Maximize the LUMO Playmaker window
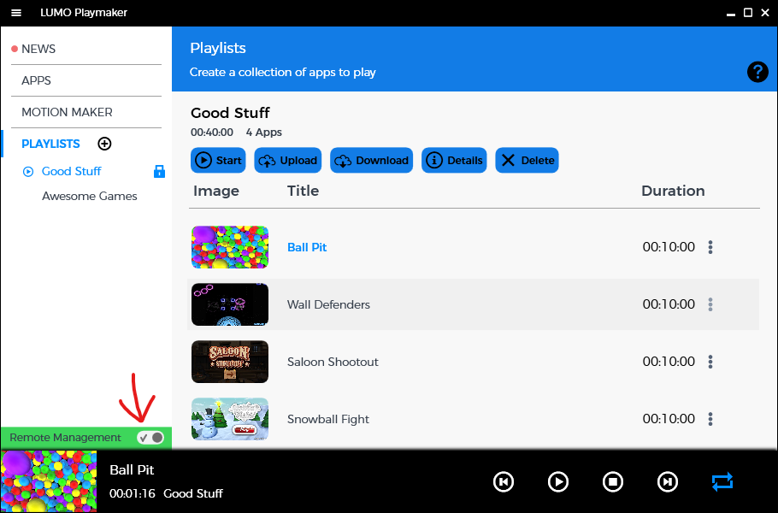 748,13
